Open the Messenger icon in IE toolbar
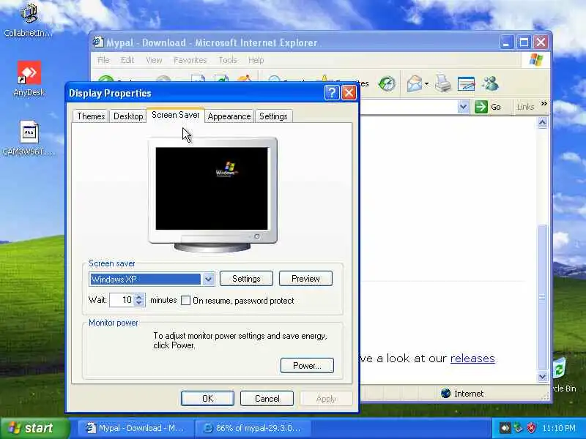Image resolution: width=586 pixels, height=439 pixels. pyautogui.click(x=490, y=83)
